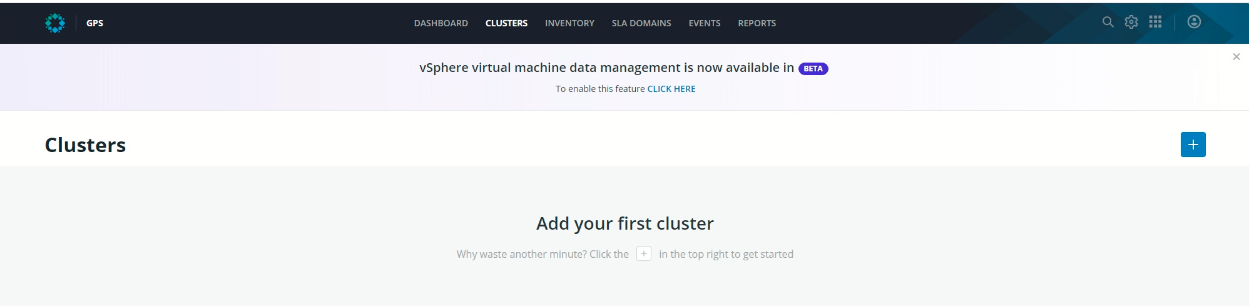The image size is (1249, 306).
Task: Click the Rubrik snowflake logo
Action: (x=55, y=23)
